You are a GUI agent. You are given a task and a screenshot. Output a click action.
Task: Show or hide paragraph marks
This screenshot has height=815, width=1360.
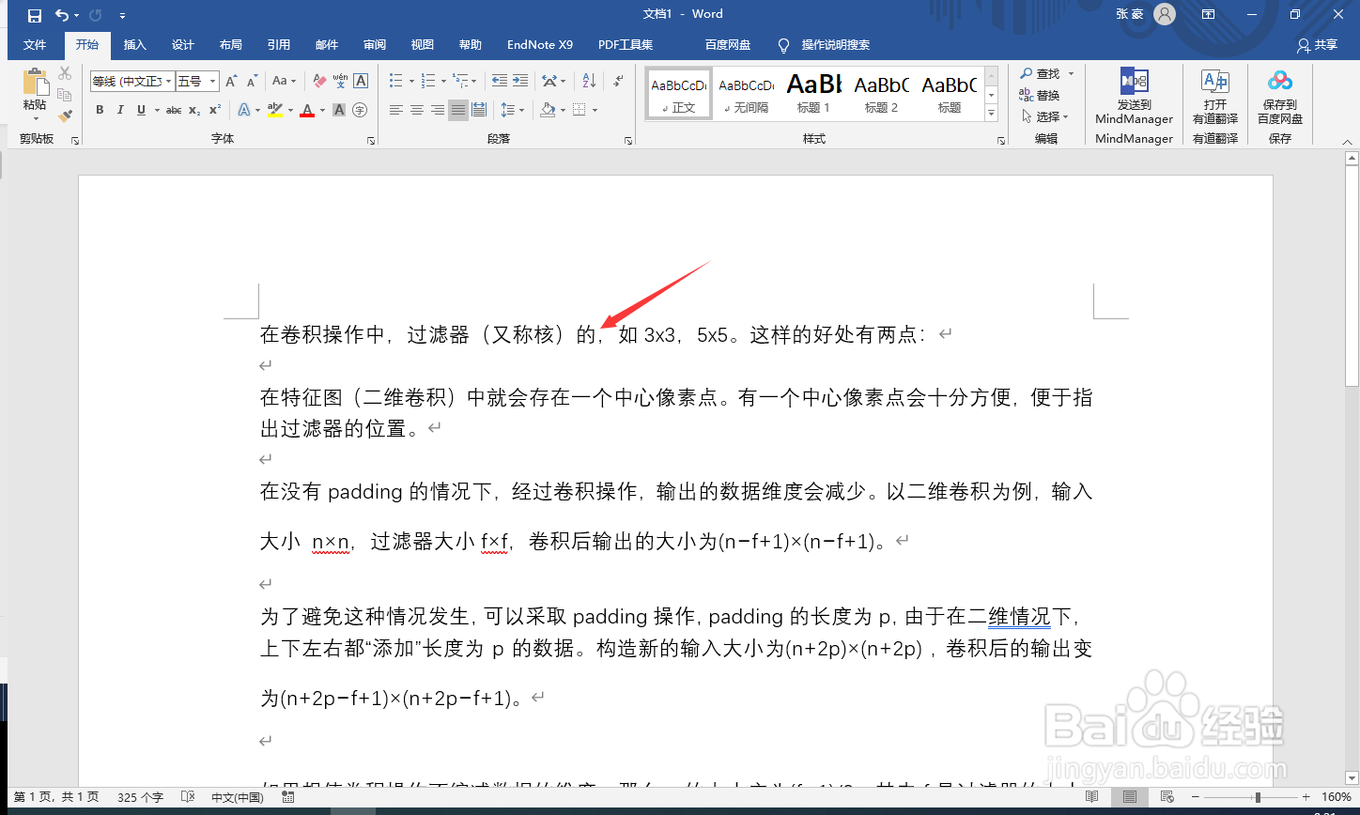click(618, 82)
